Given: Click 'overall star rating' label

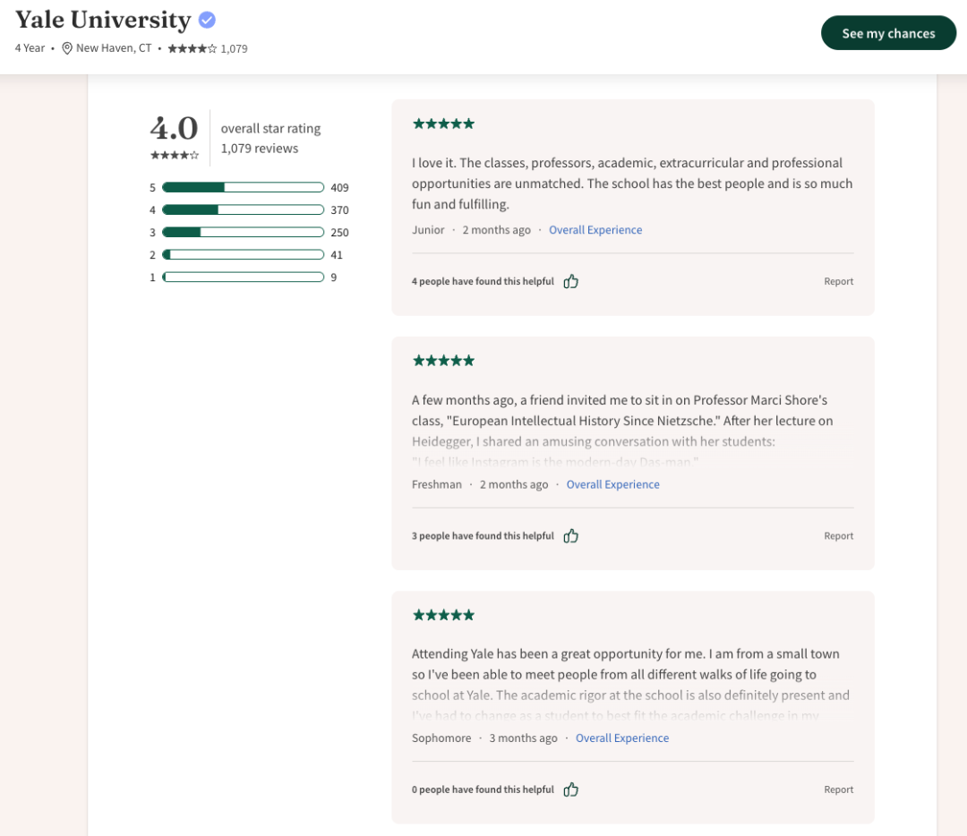Looking at the screenshot, I should point(270,128).
